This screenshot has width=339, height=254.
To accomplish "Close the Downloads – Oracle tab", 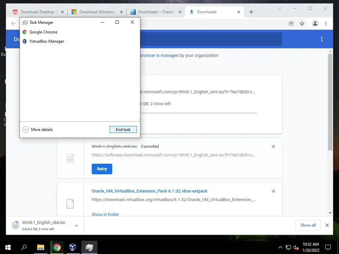I will point(180,12).
